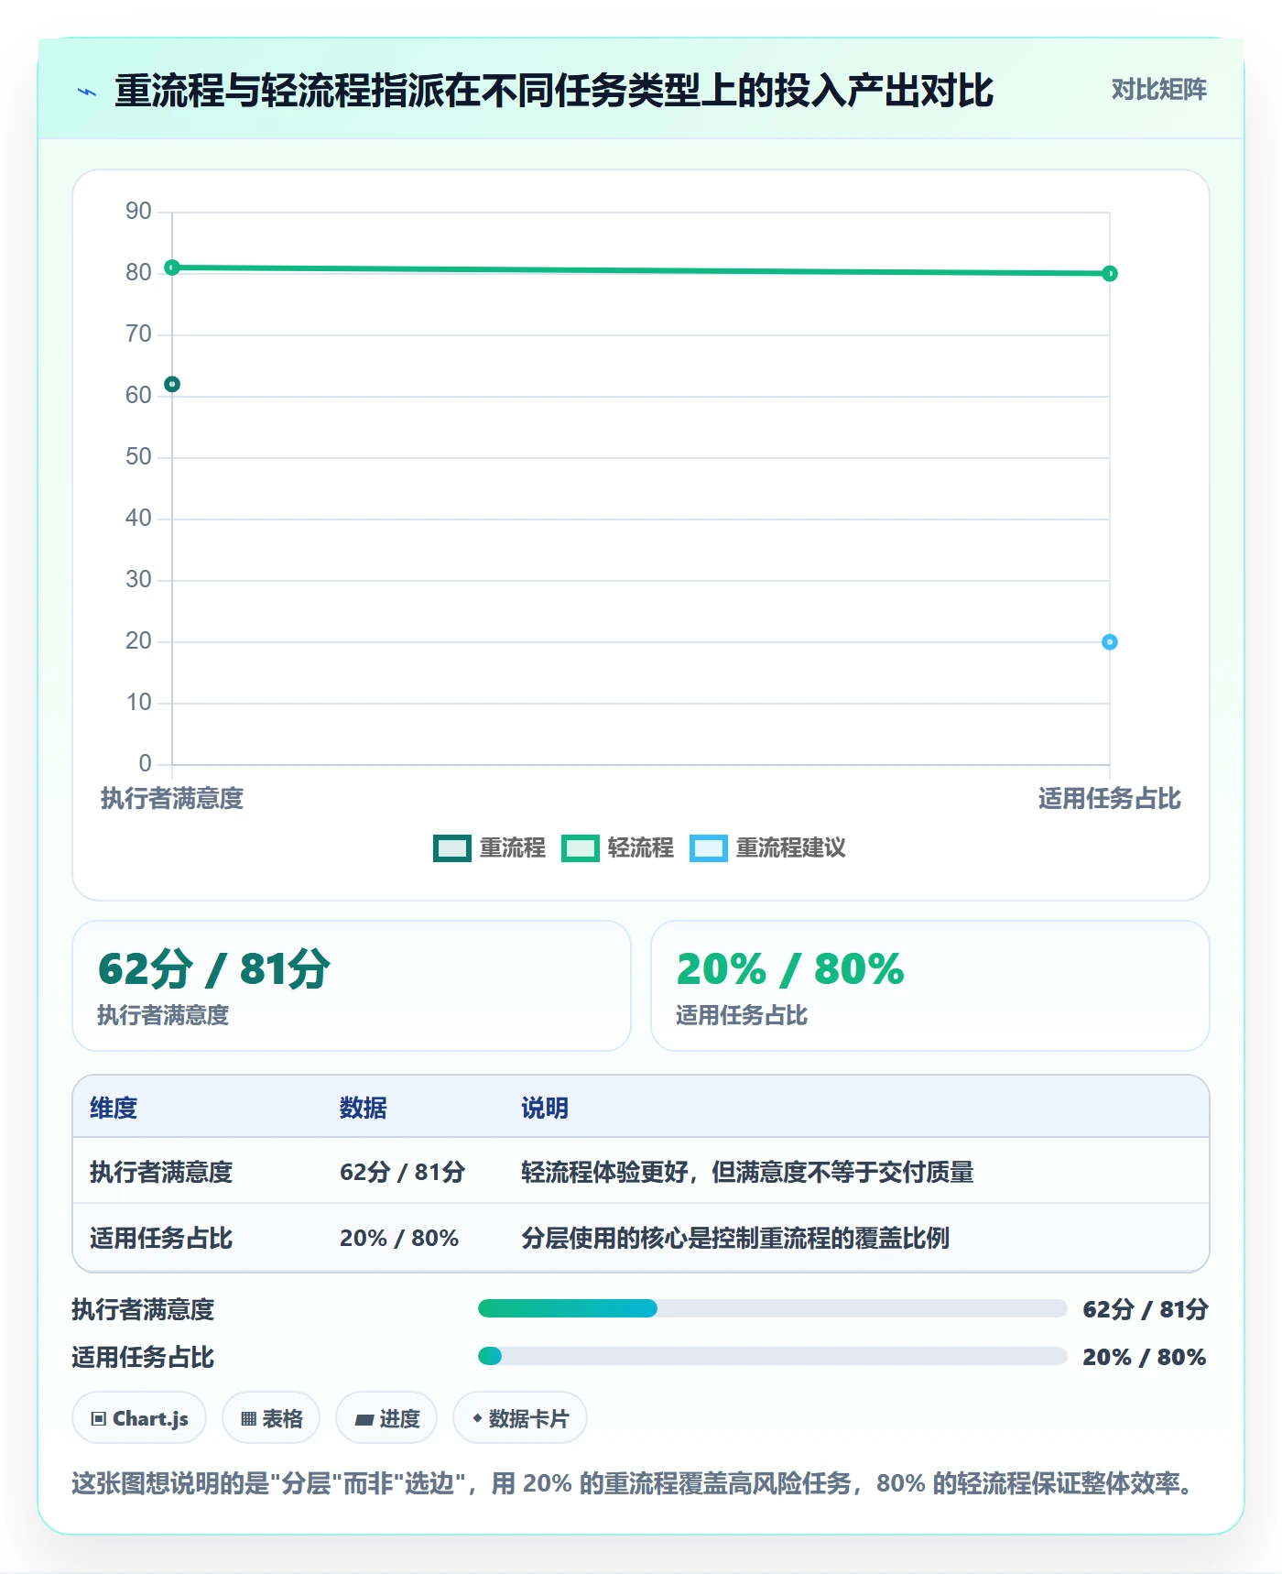Screen dimensions: 1282x1574
Task: Click the x-axis label 执行者满意度
Action: 172,798
